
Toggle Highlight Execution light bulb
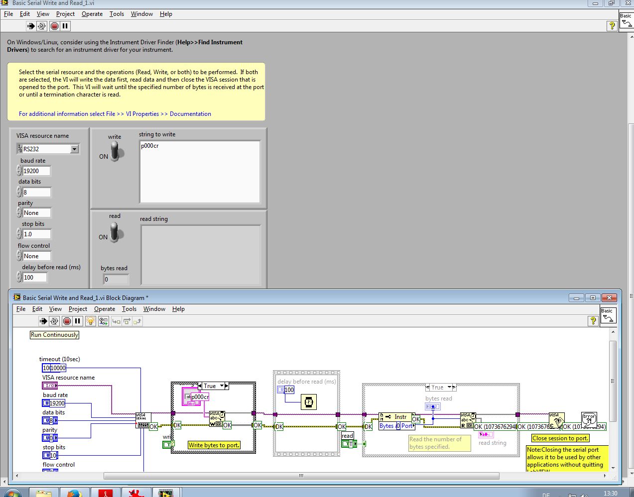[x=90, y=321]
